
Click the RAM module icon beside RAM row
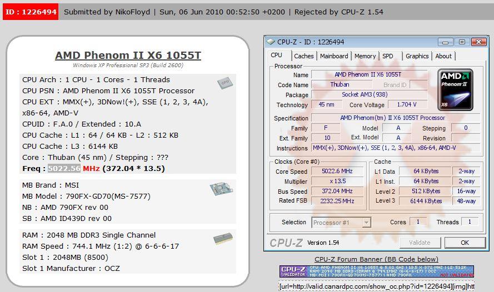[x=223, y=239]
